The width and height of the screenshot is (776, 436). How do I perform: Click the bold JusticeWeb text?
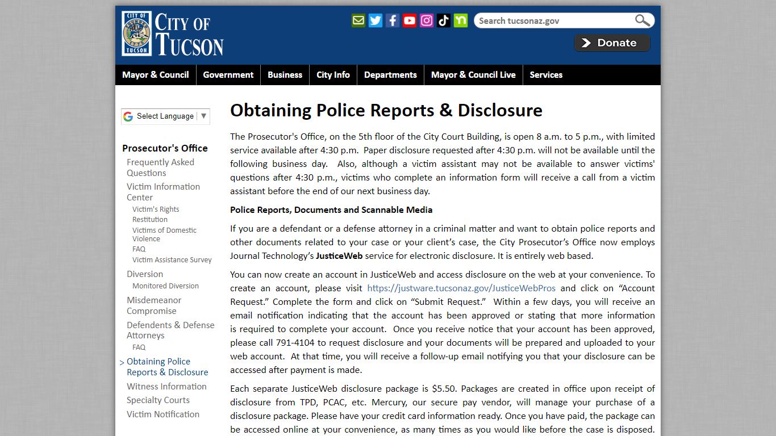pos(339,256)
